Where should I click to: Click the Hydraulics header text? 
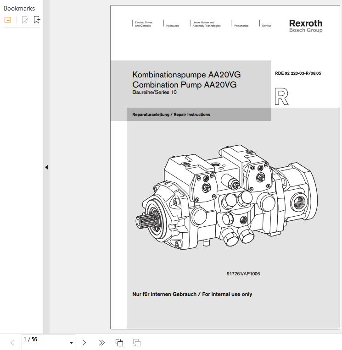coord(173,26)
